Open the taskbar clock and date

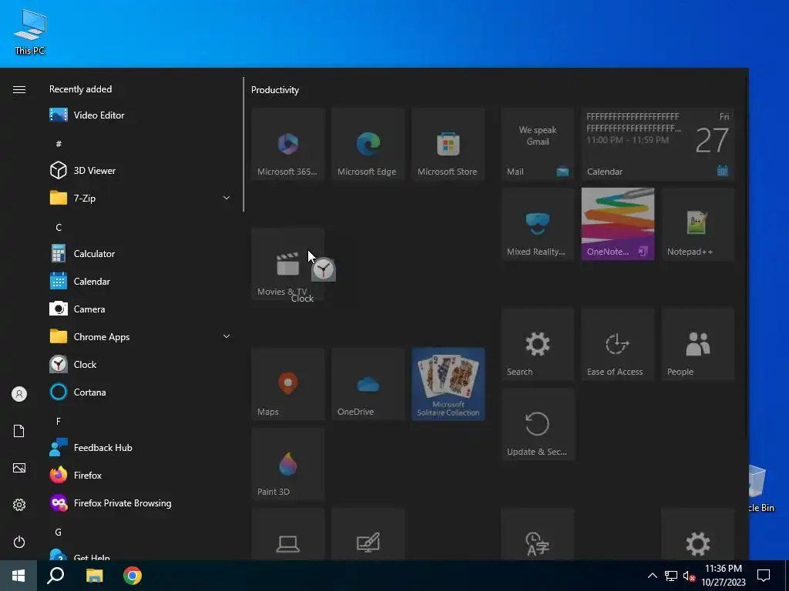click(724, 576)
